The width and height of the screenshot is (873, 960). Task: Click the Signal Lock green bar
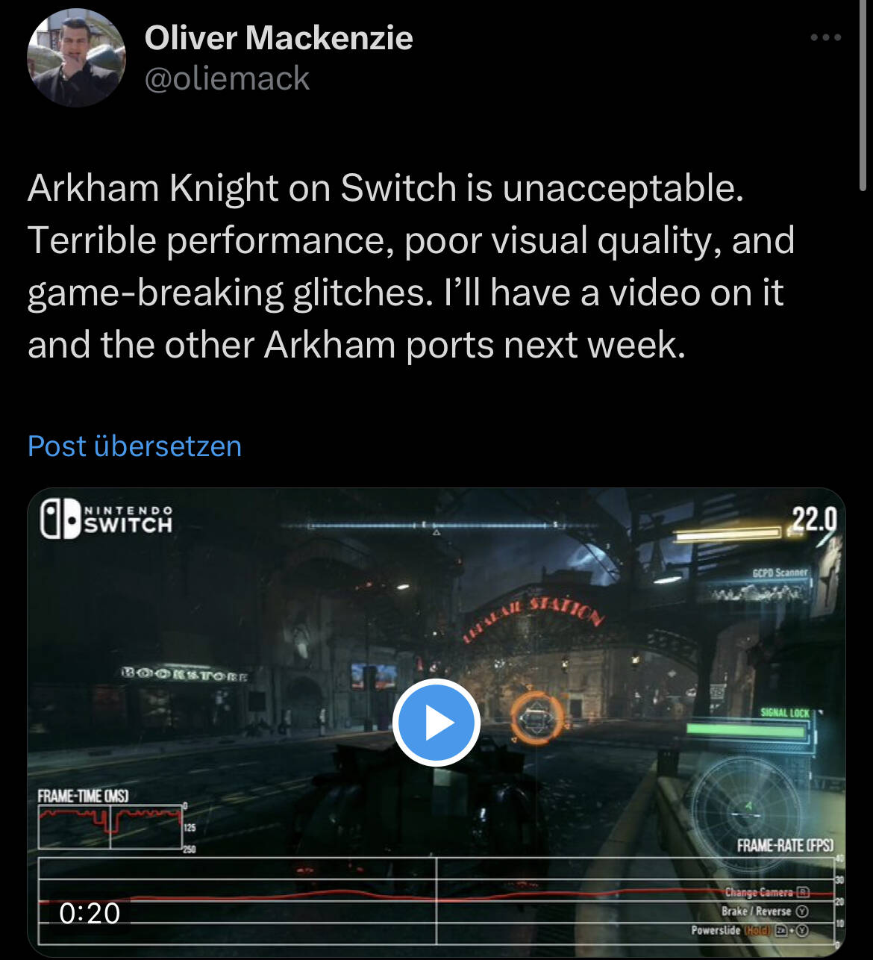click(747, 730)
